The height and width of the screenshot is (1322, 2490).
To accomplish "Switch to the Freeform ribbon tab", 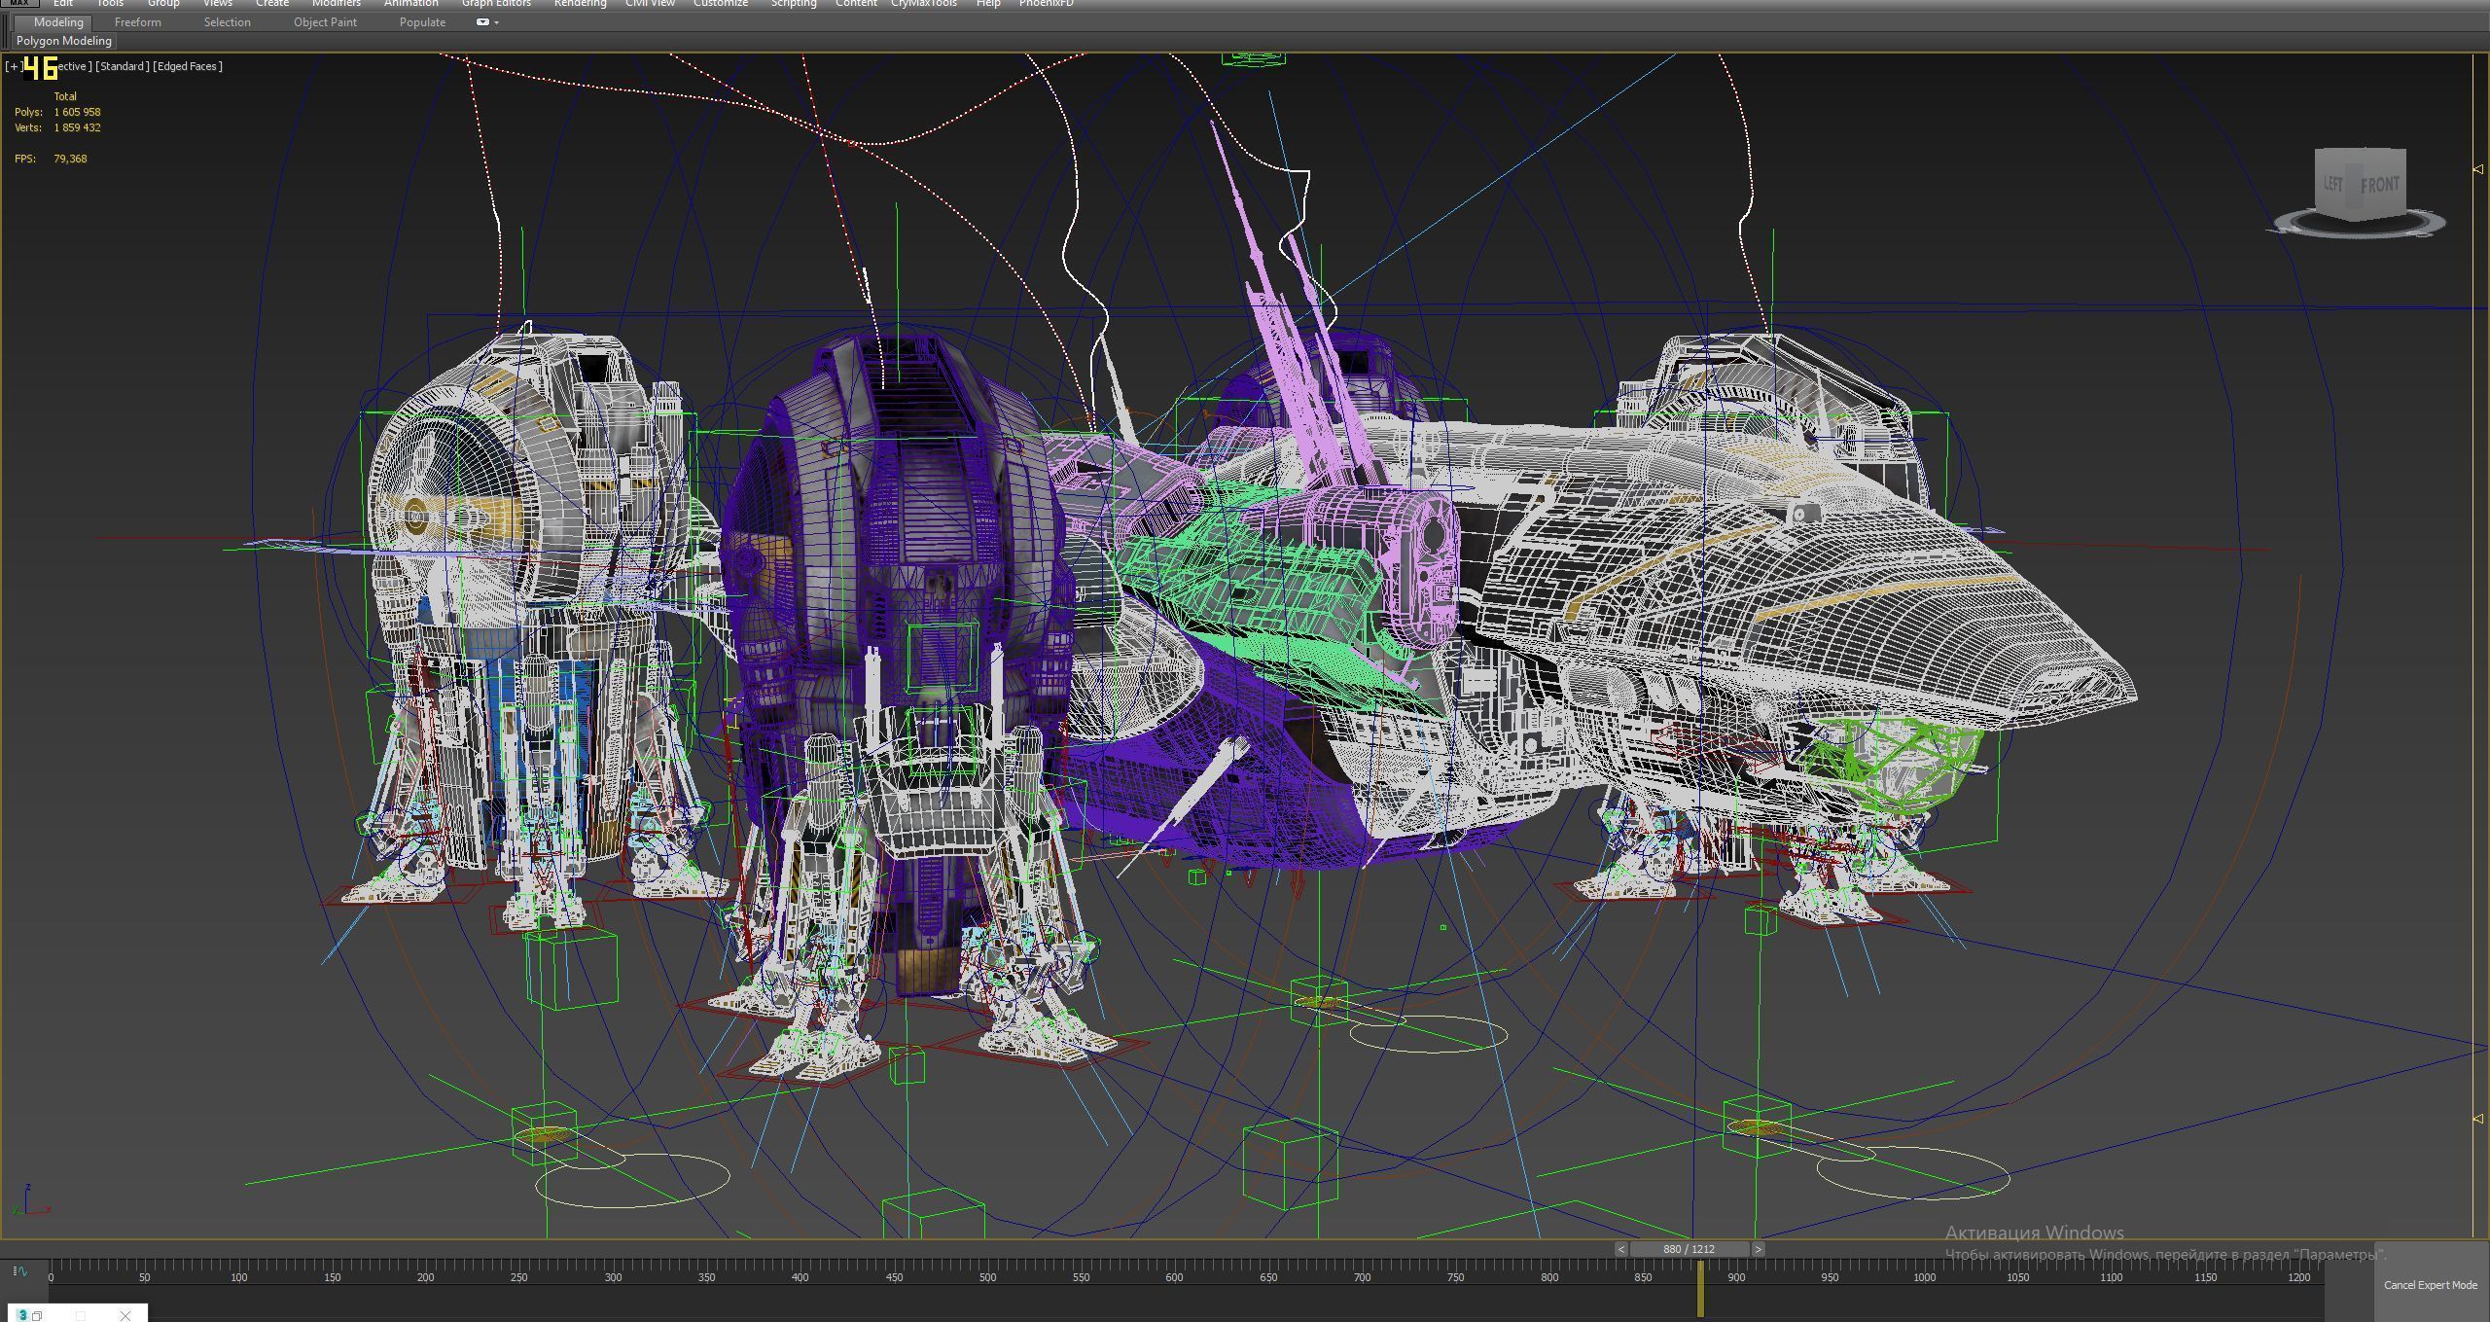I will 137,22.
